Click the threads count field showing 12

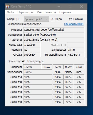click(x=70, y=19)
